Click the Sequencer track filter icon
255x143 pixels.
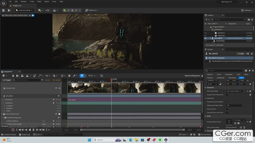(x=42, y=80)
